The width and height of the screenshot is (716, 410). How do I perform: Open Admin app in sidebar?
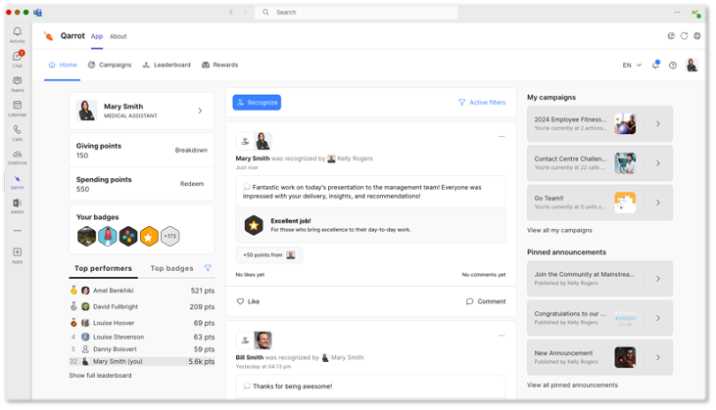18,205
